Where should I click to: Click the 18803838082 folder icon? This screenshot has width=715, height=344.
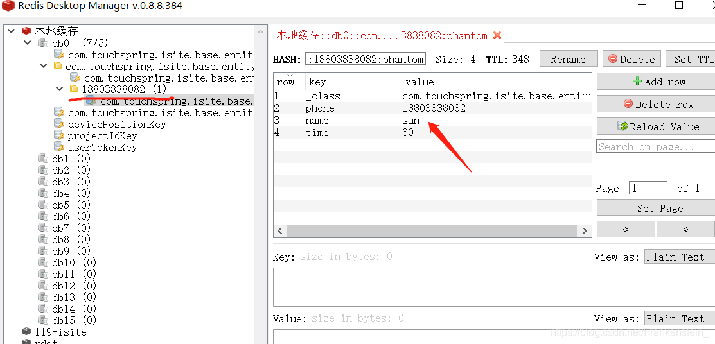click(x=74, y=89)
